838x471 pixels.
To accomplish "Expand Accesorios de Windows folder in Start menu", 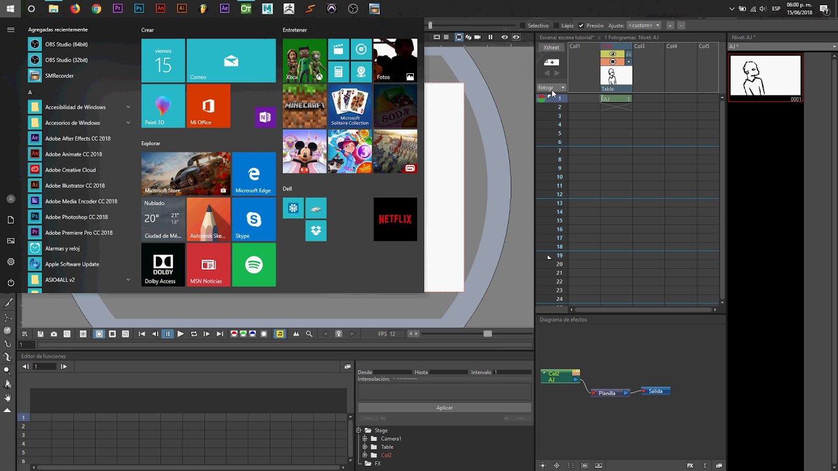I will (x=79, y=123).
